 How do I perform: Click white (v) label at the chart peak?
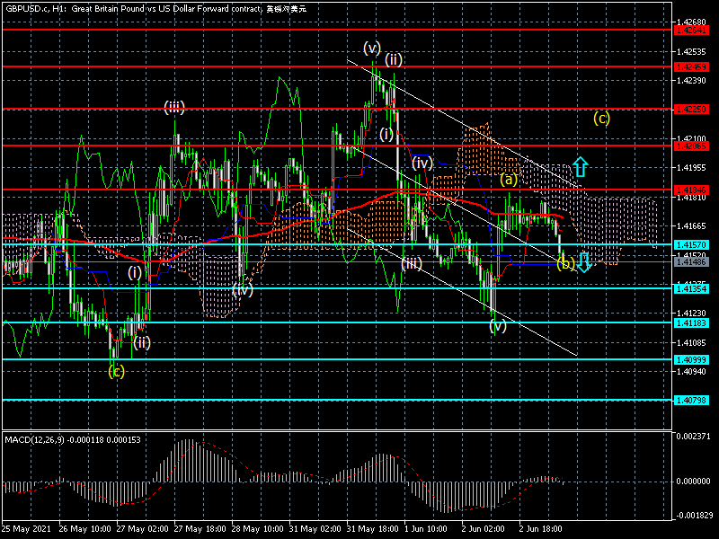372,47
